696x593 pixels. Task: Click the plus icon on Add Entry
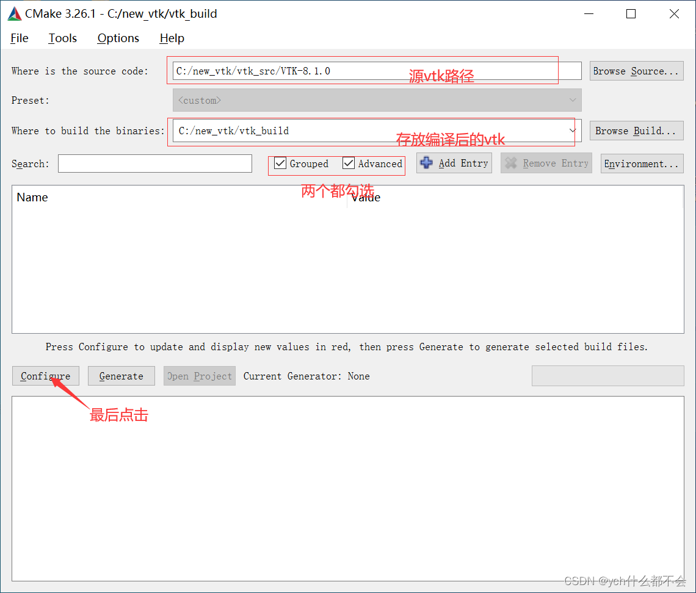tap(427, 163)
